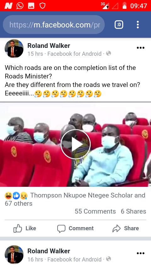Click the globe privacy icon on the 16 hrs post
Screen dimensions: 151x269
pos(109,259)
